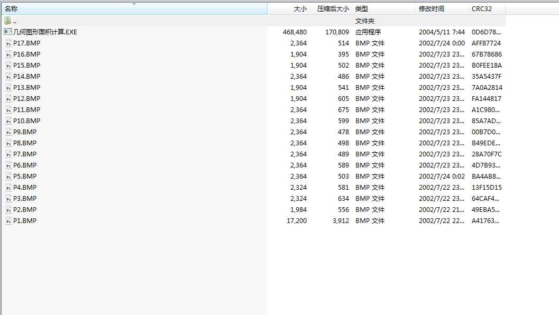559x315 pixels.
Task: Select the file name P1.BMP
Action: tap(25, 220)
